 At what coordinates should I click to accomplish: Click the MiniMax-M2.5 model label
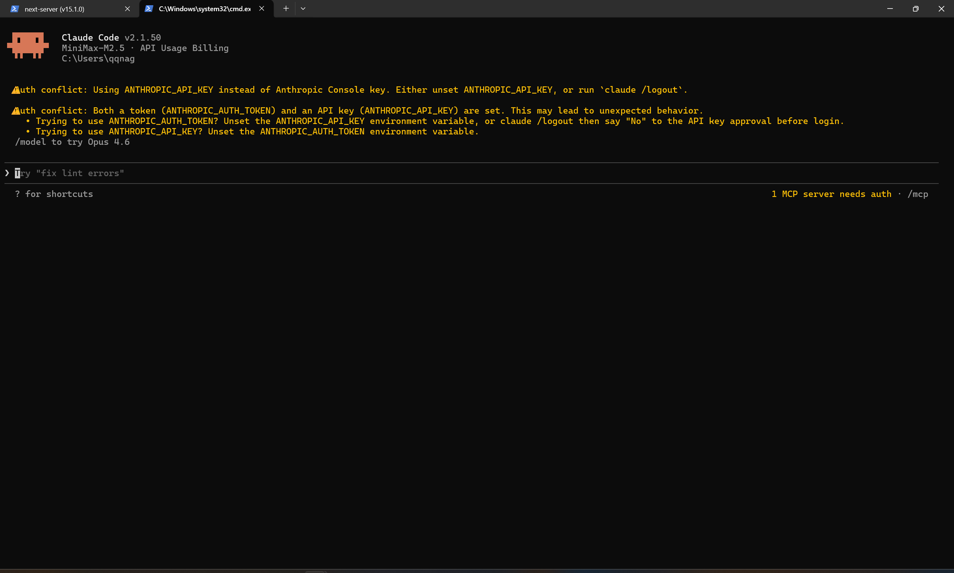[93, 48]
